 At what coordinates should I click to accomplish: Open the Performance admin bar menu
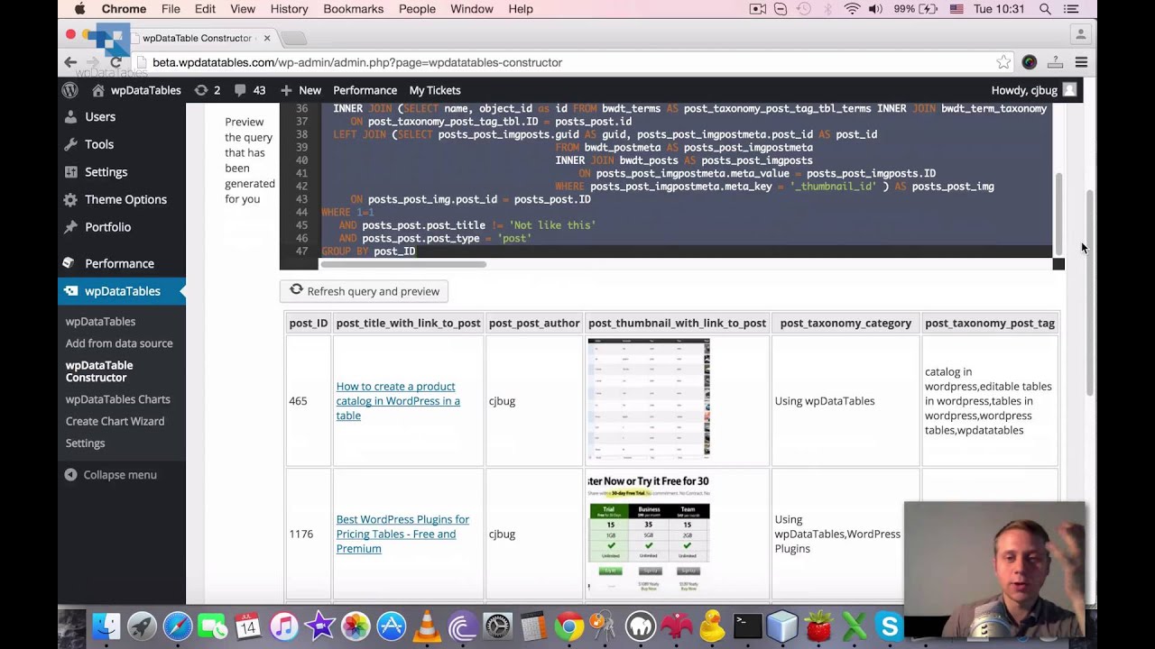point(365,90)
